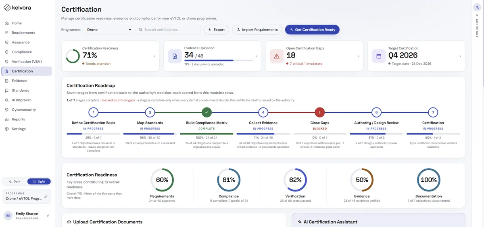
Task: Click the Reports bar chart icon
Action: 7,119
